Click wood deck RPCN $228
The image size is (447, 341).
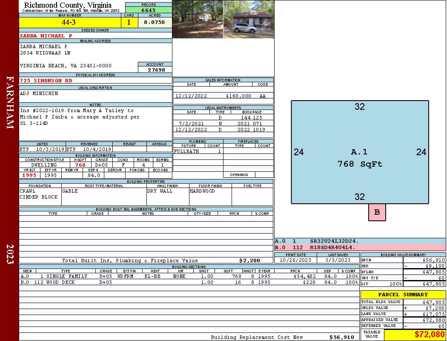point(309,282)
